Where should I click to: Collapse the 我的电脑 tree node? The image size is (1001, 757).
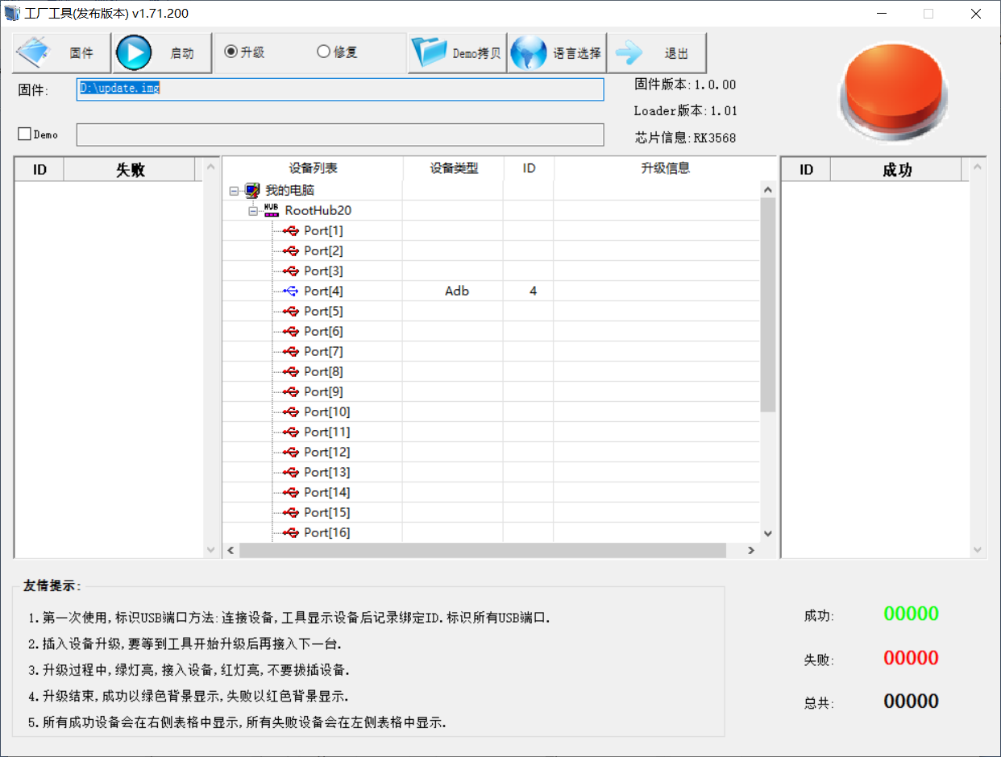[234, 191]
